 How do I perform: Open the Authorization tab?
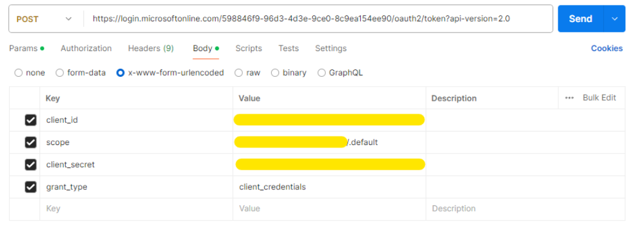pyautogui.click(x=86, y=49)
